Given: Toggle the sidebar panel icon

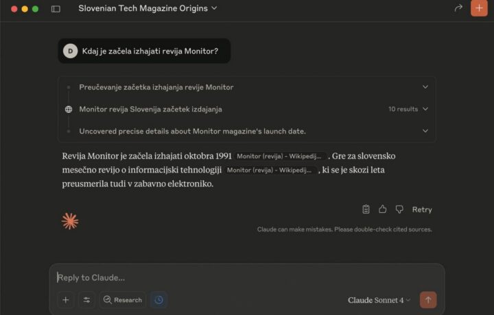Looking at the screenshot, I should tap(56, 9).
